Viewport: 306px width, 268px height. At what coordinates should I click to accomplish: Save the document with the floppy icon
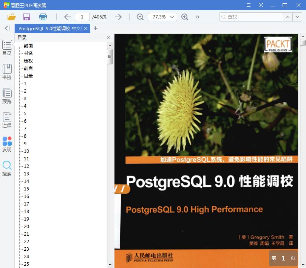[x=27, y=17]
